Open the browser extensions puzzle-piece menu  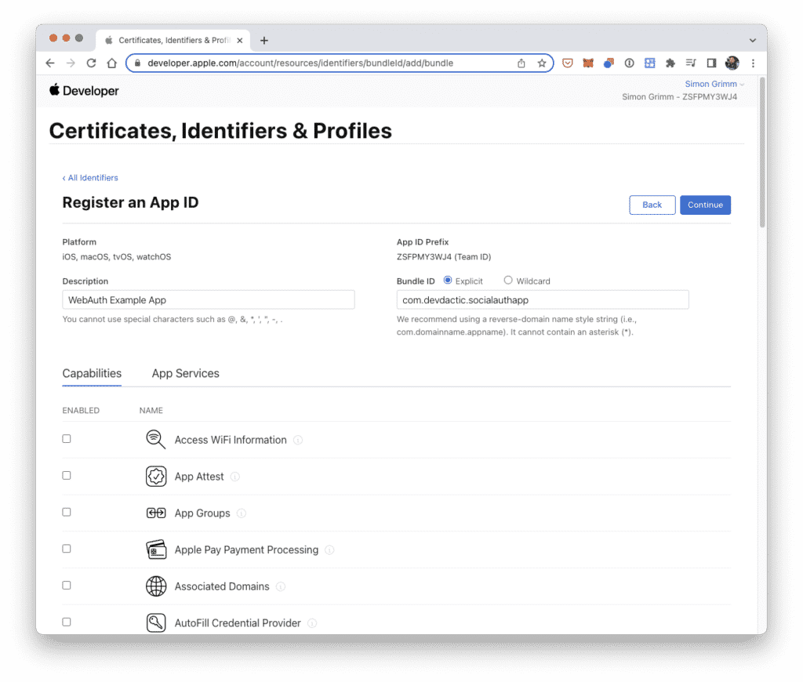[x=670, y=63]
